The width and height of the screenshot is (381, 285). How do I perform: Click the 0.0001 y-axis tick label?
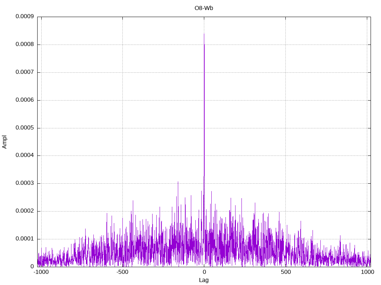25,239
